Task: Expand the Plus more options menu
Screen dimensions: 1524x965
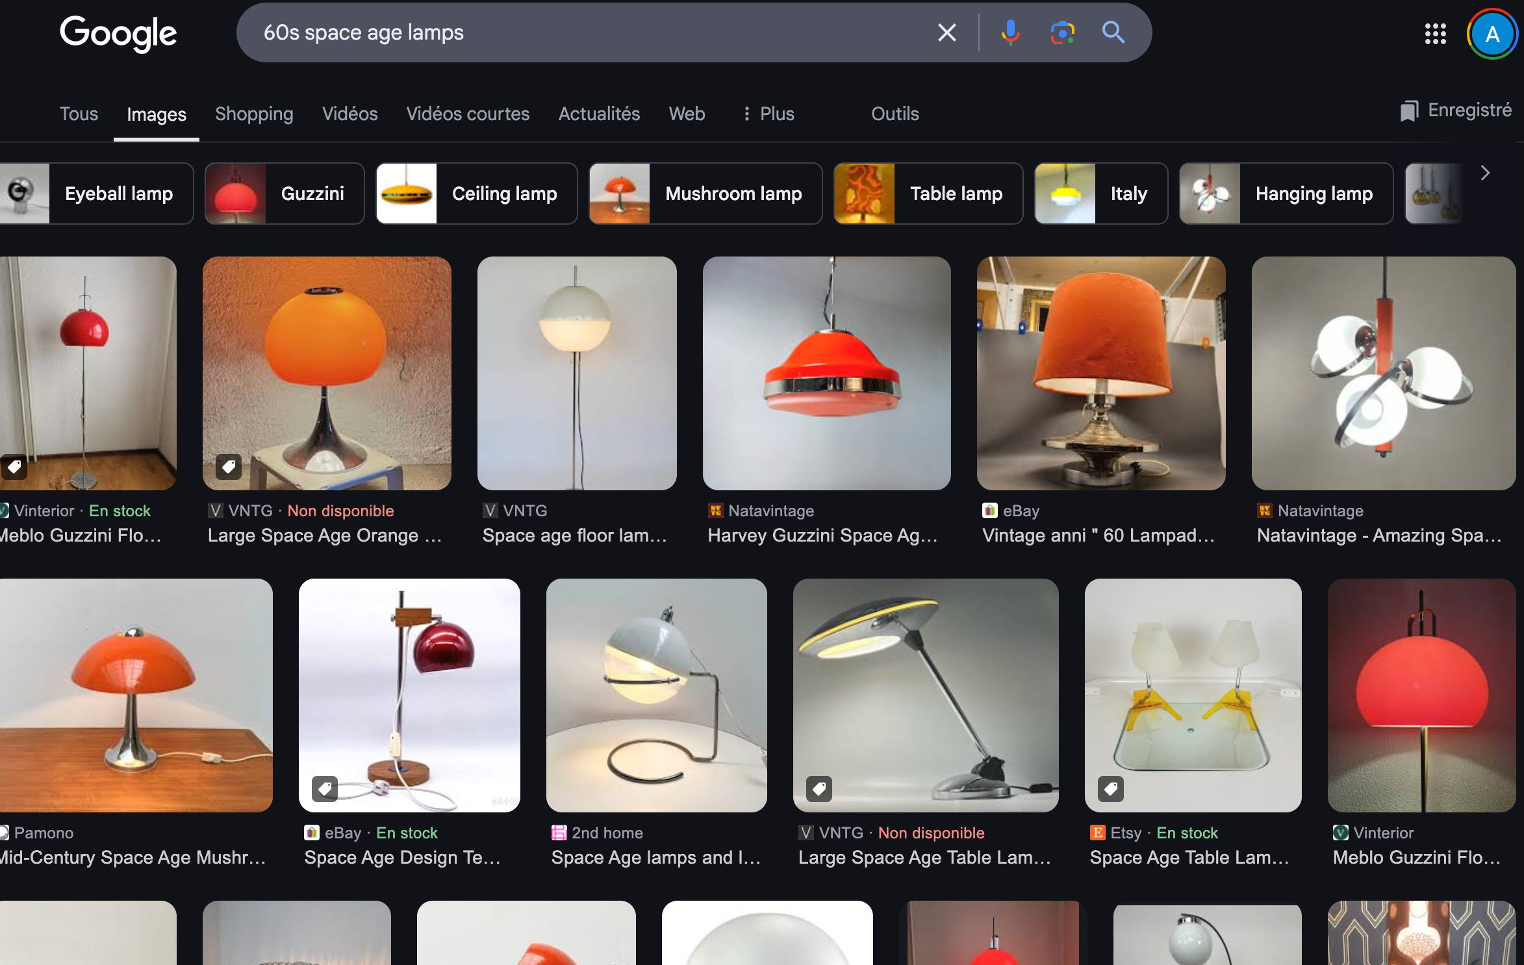Action: click(x=768, y=114)
